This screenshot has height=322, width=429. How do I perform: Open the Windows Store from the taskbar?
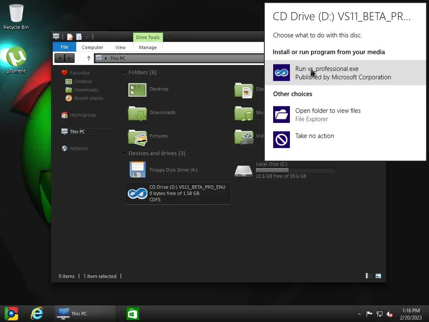pyautogui.click(x=133, y=314)
